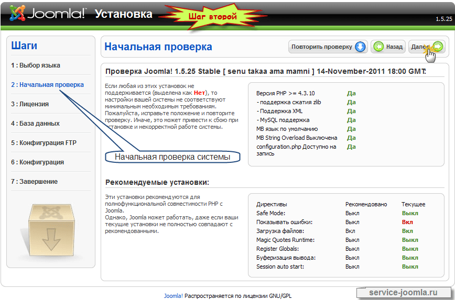
Task: Click the blue down-arrow icon on Повторить проверку
Action: (x=360, y=47)
